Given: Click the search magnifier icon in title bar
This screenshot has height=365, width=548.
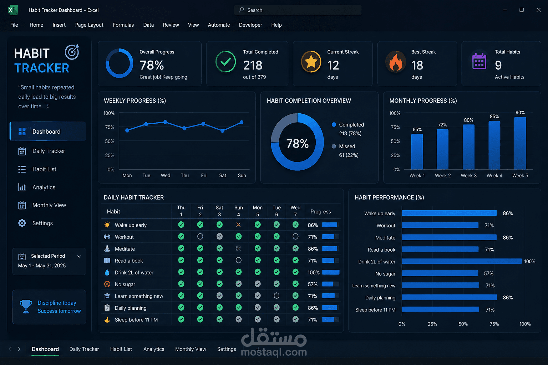Looking at the screenshot, I should pos(242,10).
